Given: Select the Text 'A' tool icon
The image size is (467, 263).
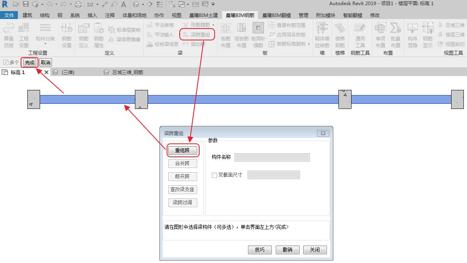Looking at the screenshot, I should click(x=124, y=4).
